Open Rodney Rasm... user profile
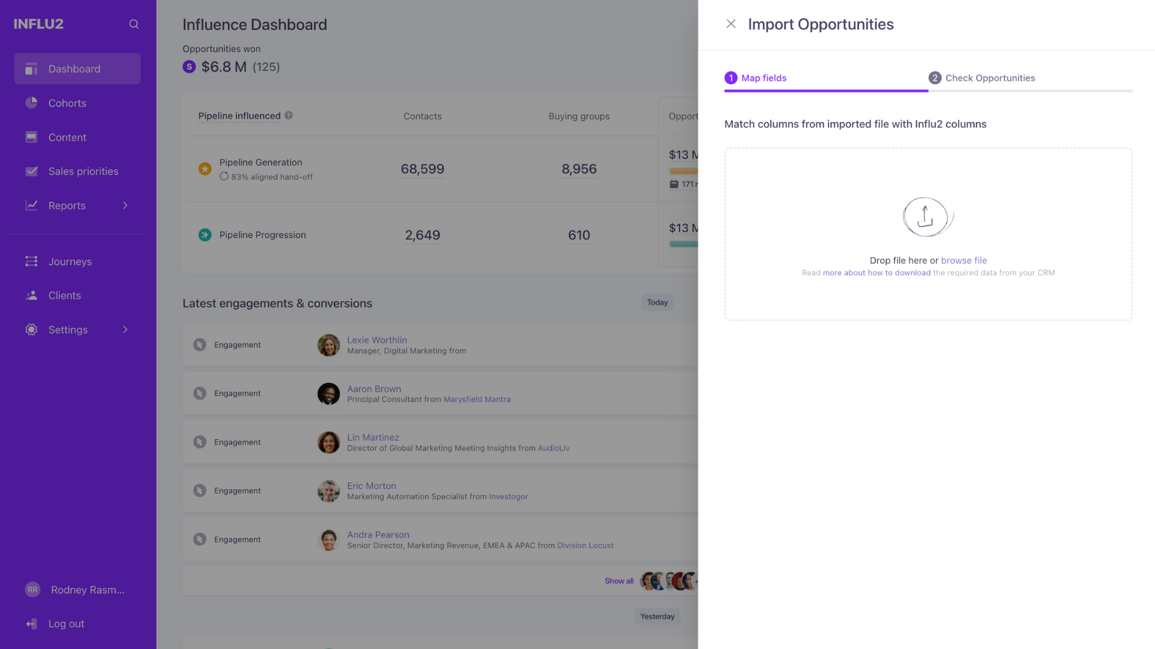 pos(88,590)
